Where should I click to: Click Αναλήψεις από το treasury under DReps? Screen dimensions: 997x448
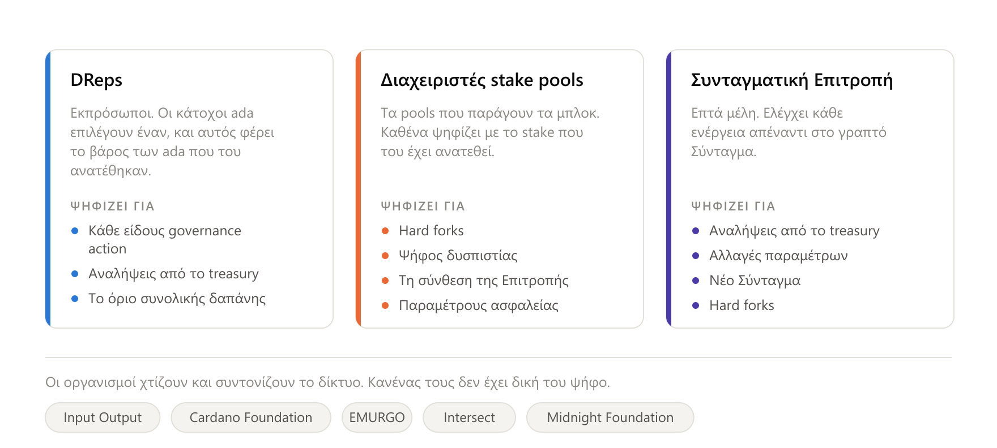pos(173,274)
